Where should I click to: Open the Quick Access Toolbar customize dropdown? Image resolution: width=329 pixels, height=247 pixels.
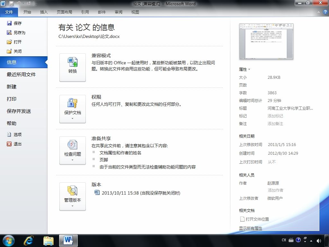[x=36, y=4]
